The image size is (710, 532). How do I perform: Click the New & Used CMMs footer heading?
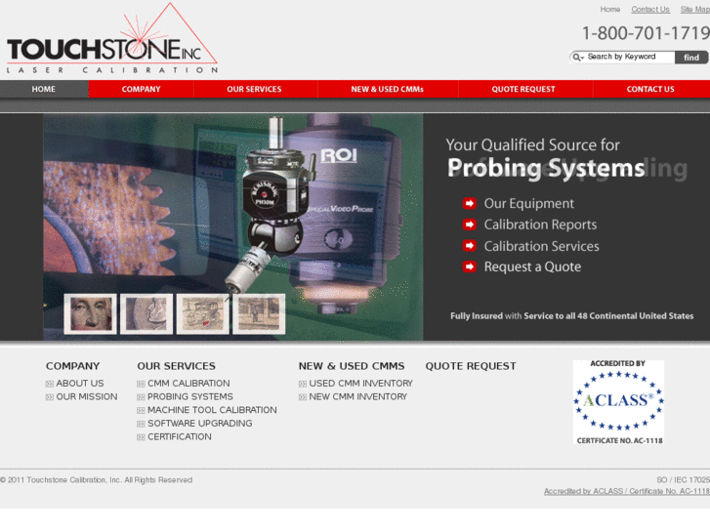tap(352, 366)
